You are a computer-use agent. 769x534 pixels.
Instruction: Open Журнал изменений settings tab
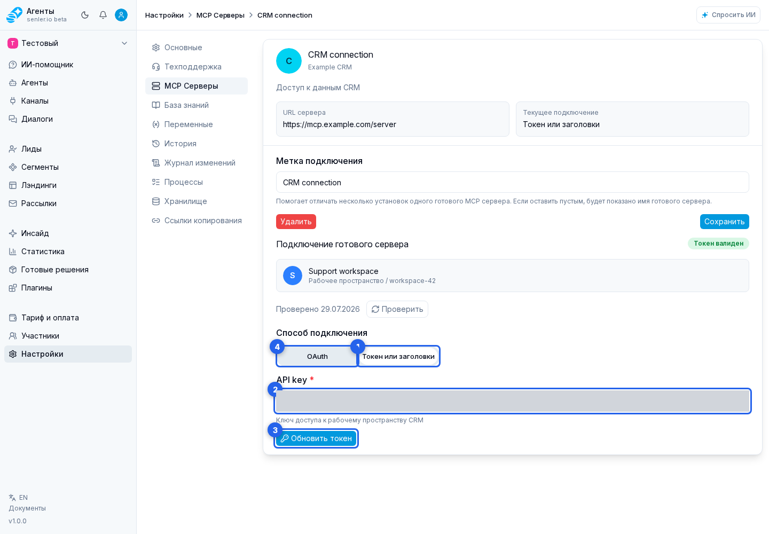tap(197, 163)
